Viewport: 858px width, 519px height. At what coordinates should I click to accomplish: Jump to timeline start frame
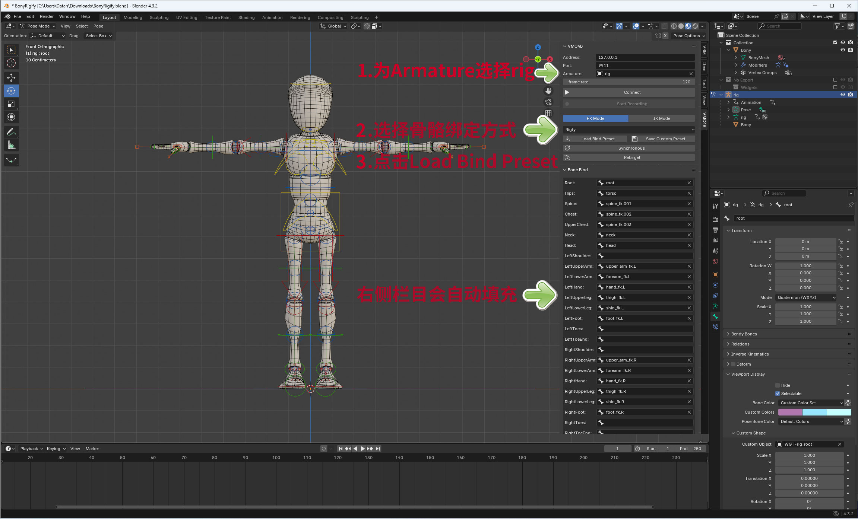[x=340, y=449]
